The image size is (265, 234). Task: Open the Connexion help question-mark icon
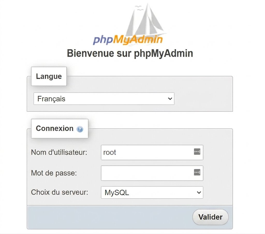click(x=80, y=129)
